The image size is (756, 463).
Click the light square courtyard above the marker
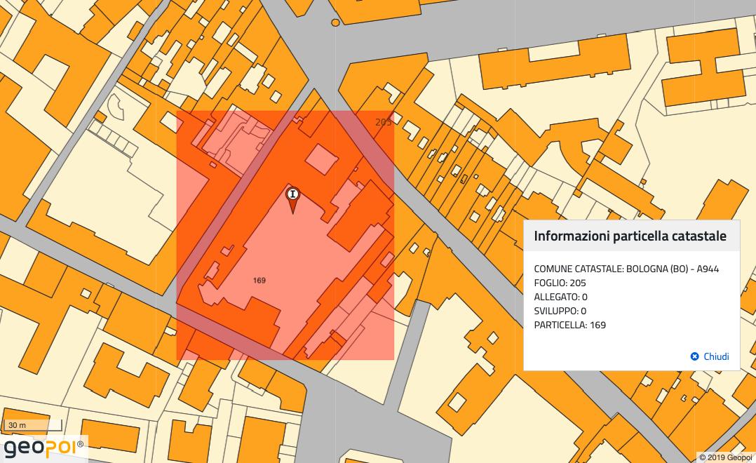coord(322,160)
